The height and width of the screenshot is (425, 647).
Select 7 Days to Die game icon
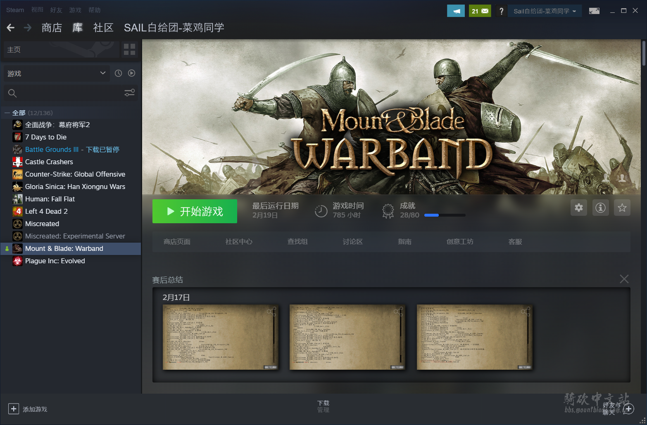(x=17, y=137)
